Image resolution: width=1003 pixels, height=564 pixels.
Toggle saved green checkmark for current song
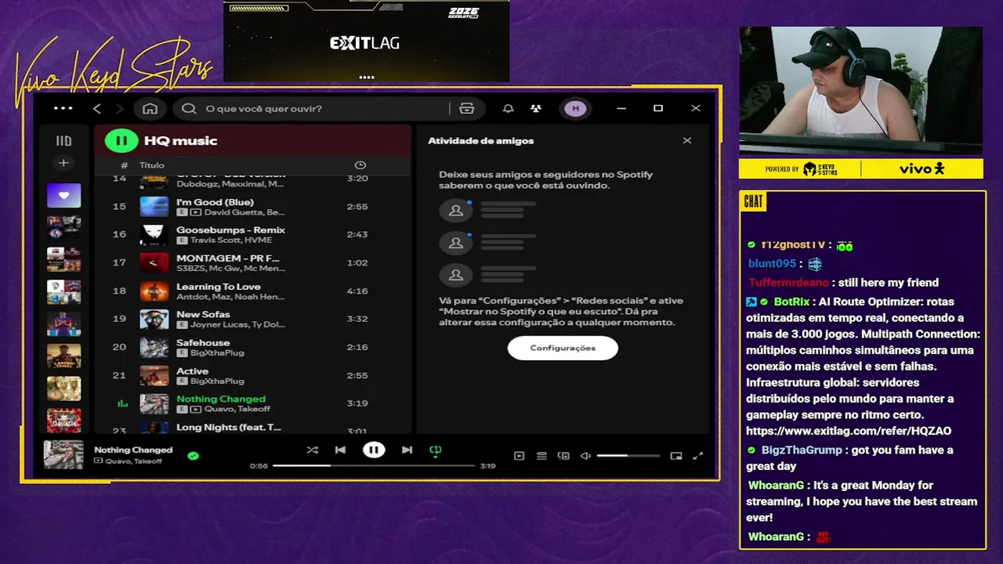pyautogui.click(x=193, y=456)
